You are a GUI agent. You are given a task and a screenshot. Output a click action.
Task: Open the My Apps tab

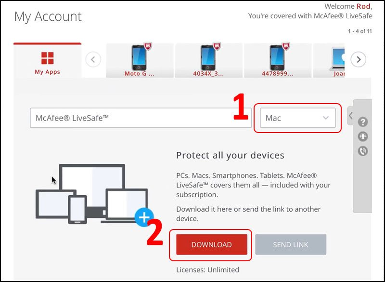point(47,72)
